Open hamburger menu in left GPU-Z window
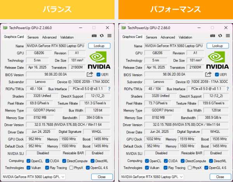 pyautogui.click(x=110, y=36)
